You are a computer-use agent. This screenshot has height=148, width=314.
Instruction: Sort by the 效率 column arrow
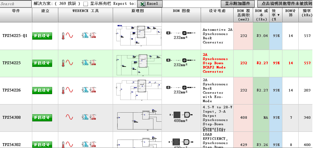click(x=278, y=15)
